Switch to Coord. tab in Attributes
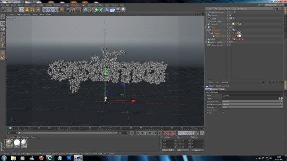 (215, 89)
